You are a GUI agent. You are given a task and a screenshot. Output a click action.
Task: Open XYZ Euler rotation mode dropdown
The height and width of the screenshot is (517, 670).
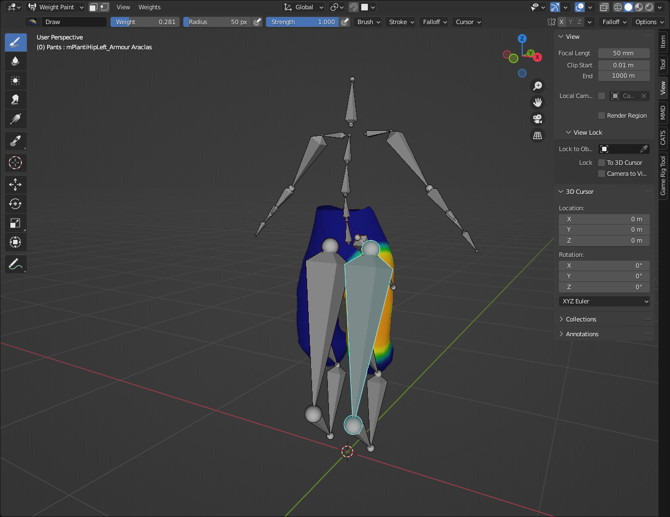click(x=604, y=301)
